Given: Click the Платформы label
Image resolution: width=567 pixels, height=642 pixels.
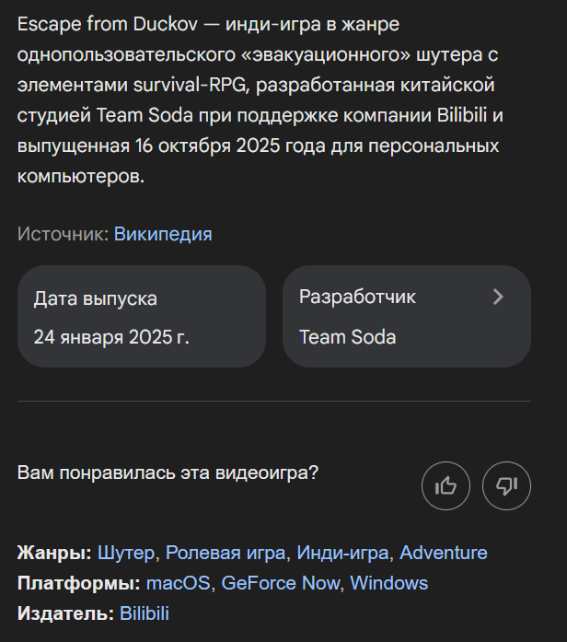Looking at the screenshot, I should (x=78, y=583).
